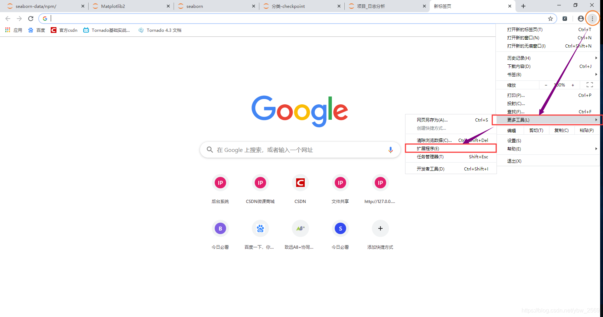Switch to the Matplotlib2 tab
603x317 pixels.
pyautogui.click(x=131, y=6)
